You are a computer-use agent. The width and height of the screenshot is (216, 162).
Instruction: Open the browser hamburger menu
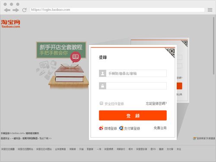click(210, 10)
